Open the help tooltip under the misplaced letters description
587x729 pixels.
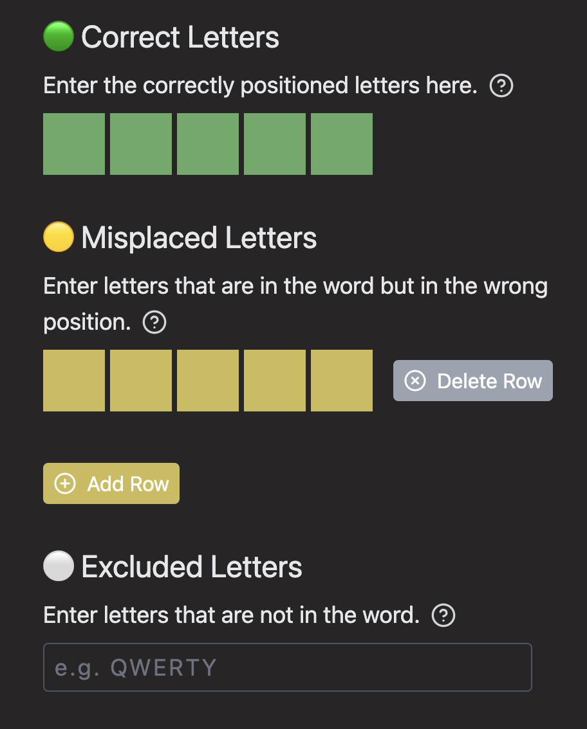[x=153, y=322]
